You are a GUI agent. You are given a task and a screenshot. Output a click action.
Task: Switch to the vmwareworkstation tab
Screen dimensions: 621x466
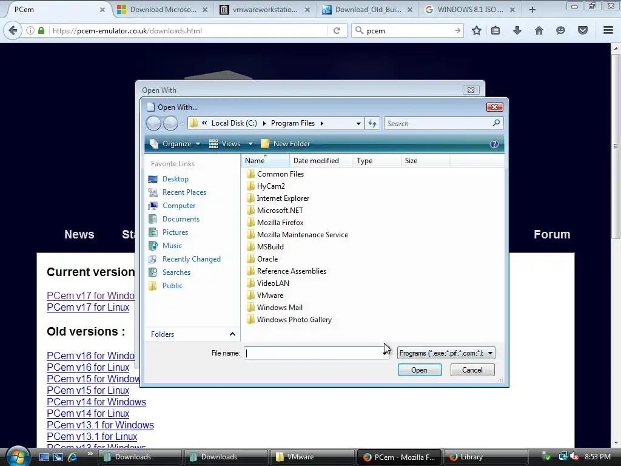(x=265, y=10)
